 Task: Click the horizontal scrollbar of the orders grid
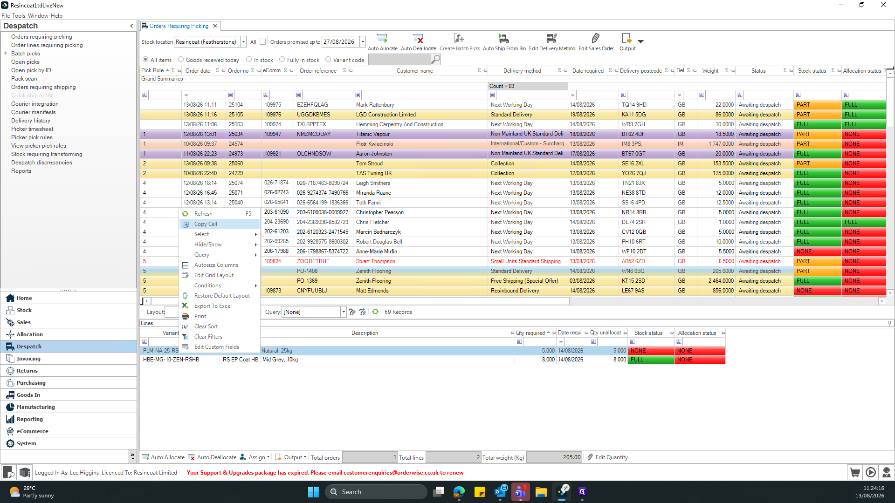(x=359, y=301)
